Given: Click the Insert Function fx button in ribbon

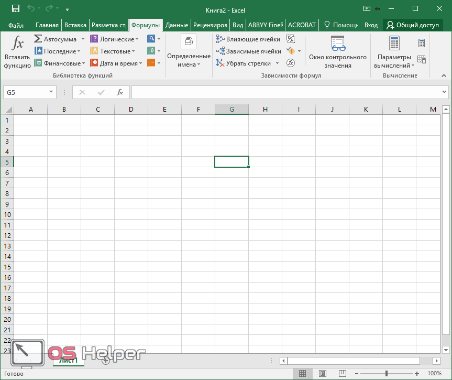Looking at the screenshot, I should (17, 52).
